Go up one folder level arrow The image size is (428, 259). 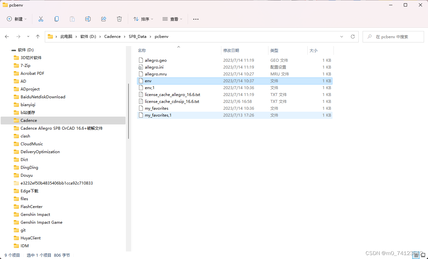(38, 37)
